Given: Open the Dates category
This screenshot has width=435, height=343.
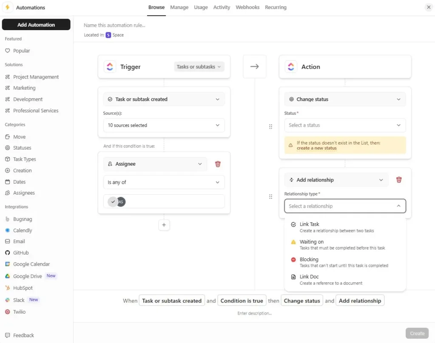Looking at the screenshot, I should click(15, 182).
